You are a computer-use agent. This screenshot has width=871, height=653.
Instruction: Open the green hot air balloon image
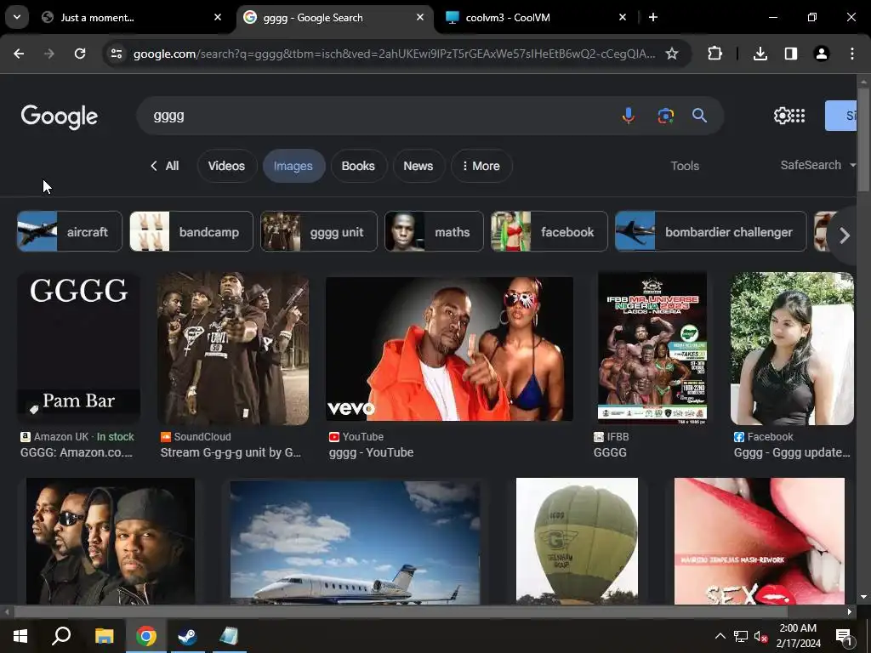point(578,541)
